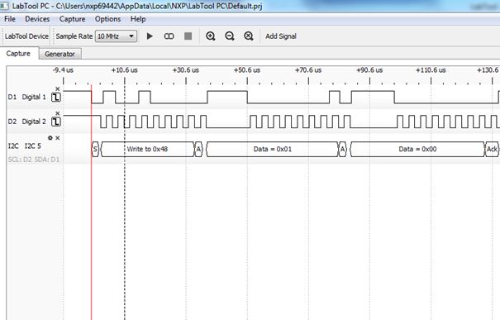Open the Capture menu

pos(73,19)
